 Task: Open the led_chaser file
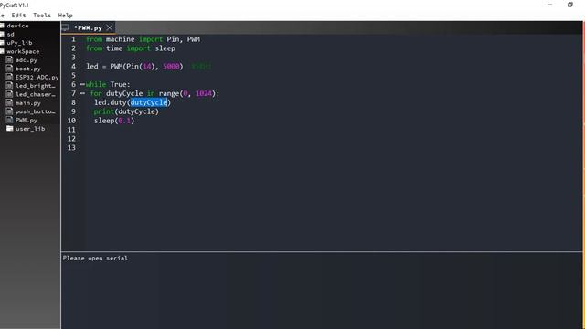pos(36,94)
